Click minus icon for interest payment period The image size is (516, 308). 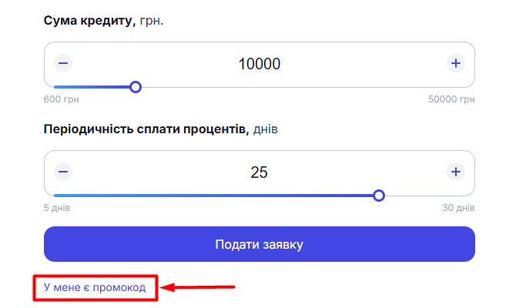[x=64, y=172]
